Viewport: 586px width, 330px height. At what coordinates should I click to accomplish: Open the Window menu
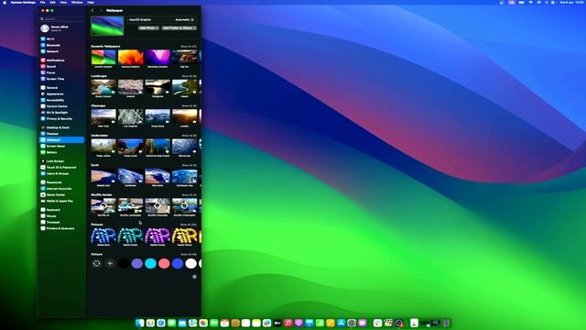point(77,2)
